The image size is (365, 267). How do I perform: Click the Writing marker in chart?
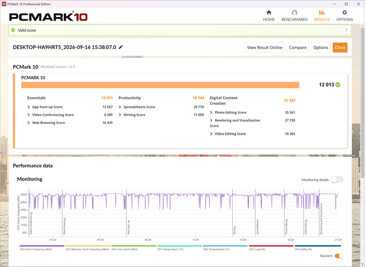click(234, 230)
